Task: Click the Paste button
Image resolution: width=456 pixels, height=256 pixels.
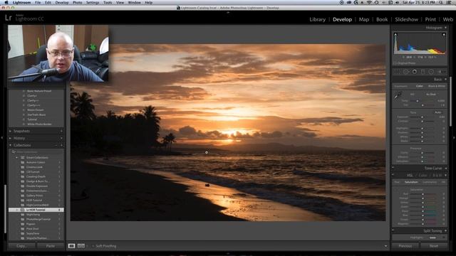Action: 51,246
